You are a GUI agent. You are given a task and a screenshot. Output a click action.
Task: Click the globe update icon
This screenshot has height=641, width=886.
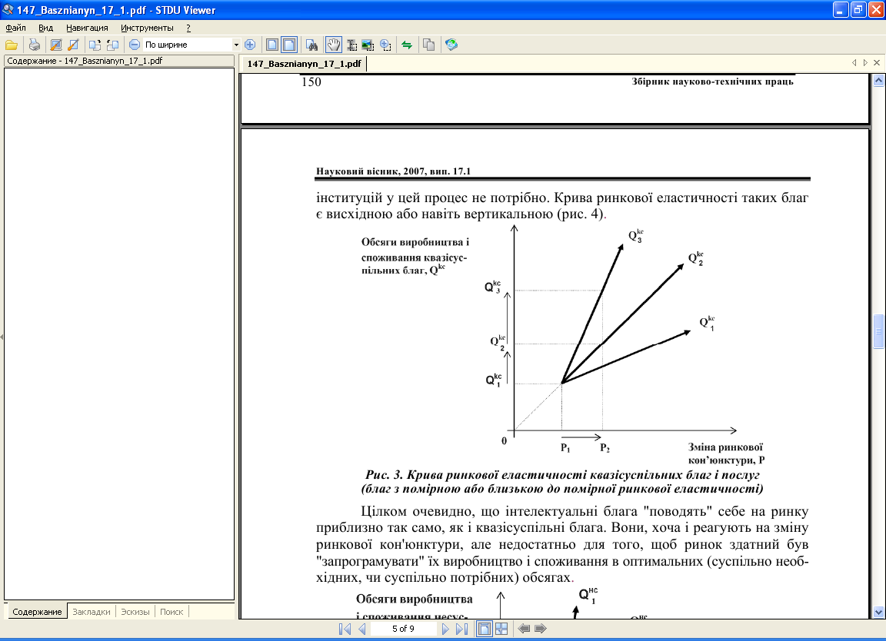point(451,45)
